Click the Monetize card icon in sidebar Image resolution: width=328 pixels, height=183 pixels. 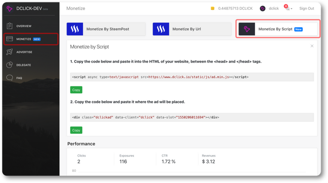(x=9, y=39)
